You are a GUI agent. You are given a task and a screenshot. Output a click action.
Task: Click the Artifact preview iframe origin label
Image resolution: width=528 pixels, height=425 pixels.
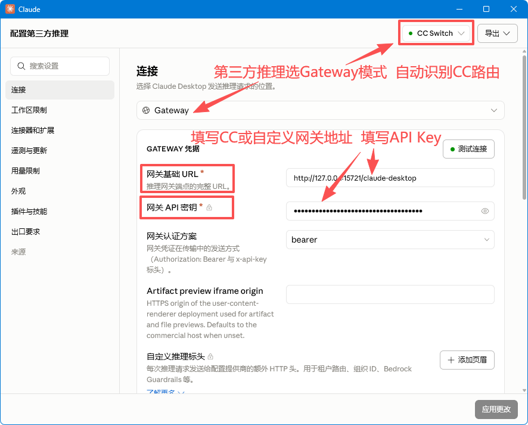pos(205,291)
